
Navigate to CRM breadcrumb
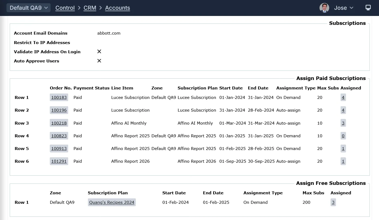90,8
